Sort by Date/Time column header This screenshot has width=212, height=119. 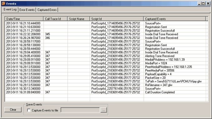click(x=24, y=19)
